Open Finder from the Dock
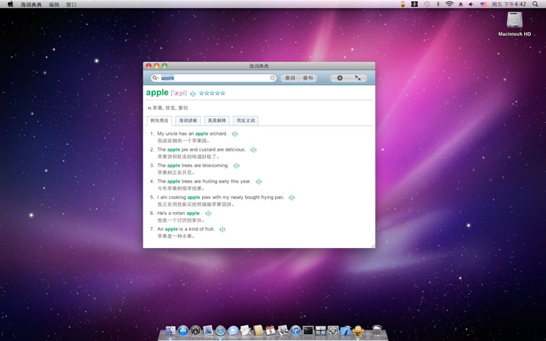 (170, 331)
